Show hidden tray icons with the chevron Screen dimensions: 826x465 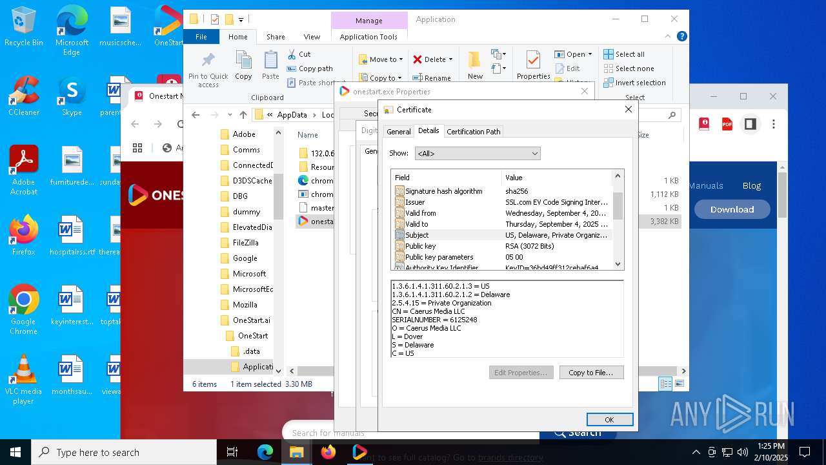click(696, 452)
